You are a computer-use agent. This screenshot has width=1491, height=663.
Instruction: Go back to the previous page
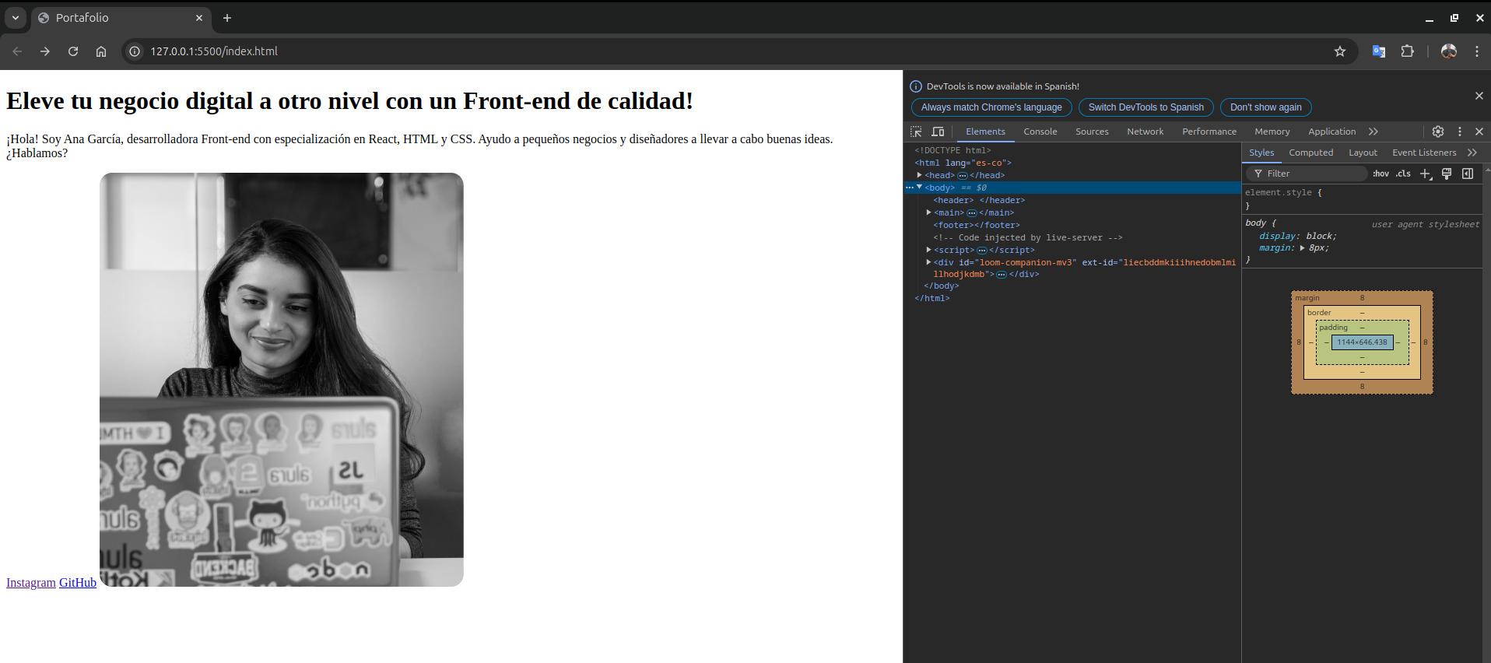click(x=17, y=51)
